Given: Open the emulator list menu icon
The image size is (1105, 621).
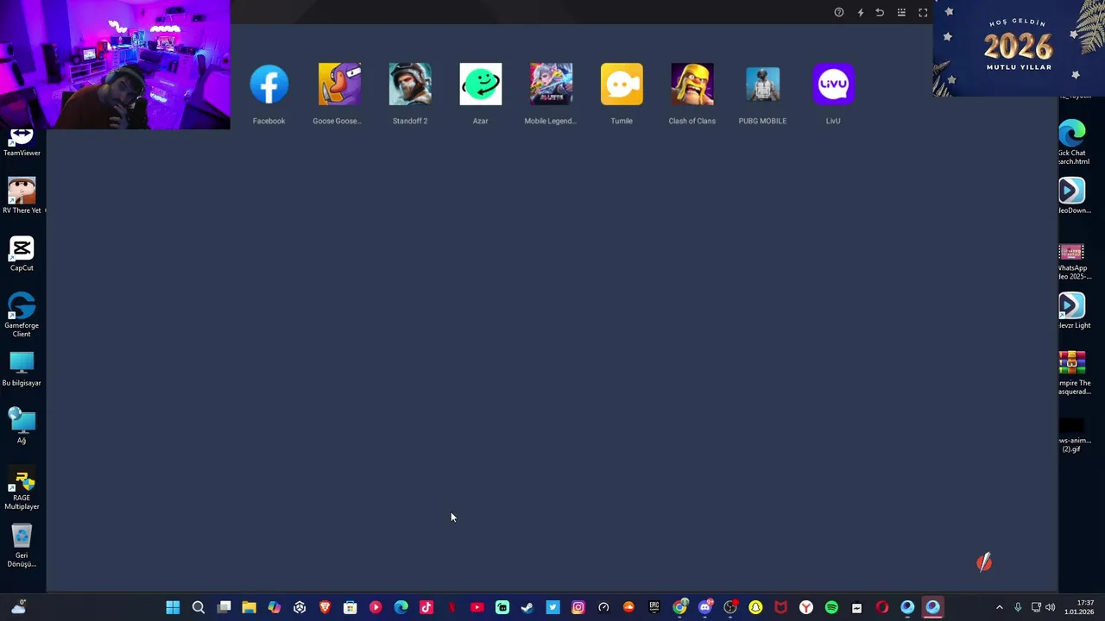Looking at the screenshot, I should point(901,12).
